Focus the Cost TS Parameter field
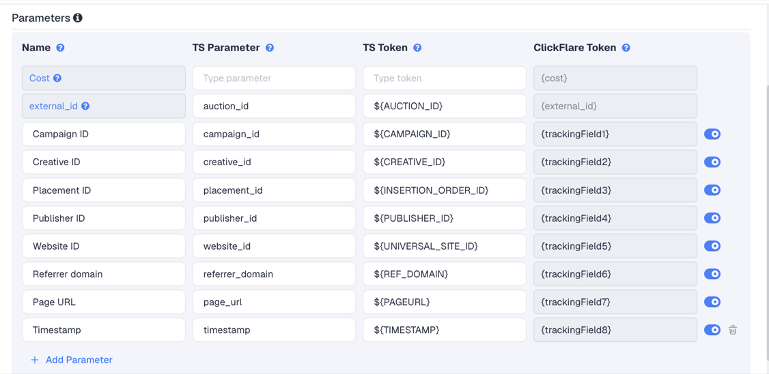Image resolution: width=769 pixels, height=374 pixels. tap(274, 78)
